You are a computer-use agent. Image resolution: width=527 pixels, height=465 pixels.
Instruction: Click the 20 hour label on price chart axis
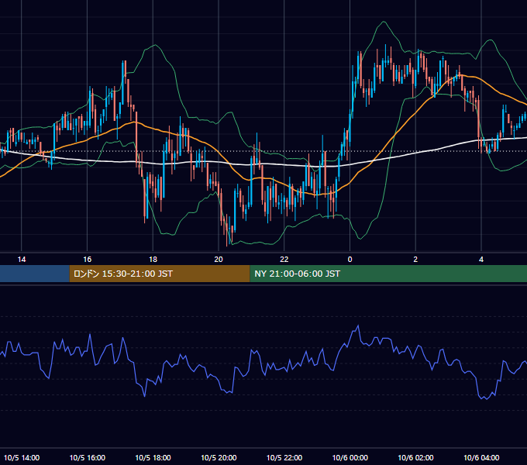click(219, 260)
